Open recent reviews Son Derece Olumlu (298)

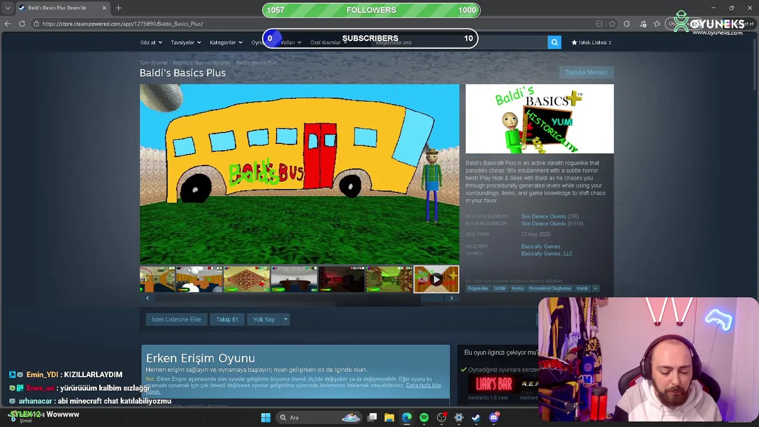pyautogui.click(x=550, y=216)
